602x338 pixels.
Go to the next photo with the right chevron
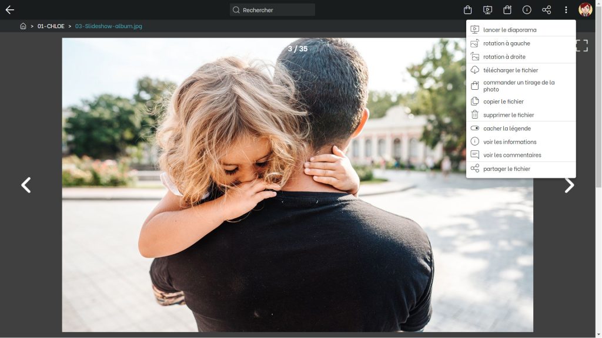(x=569, y=185)
